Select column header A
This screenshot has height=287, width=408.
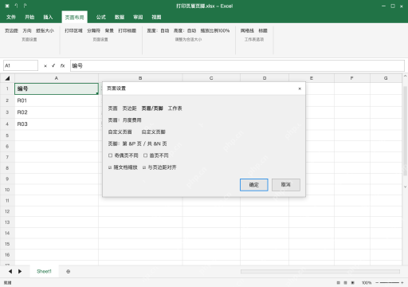point(57,78)
